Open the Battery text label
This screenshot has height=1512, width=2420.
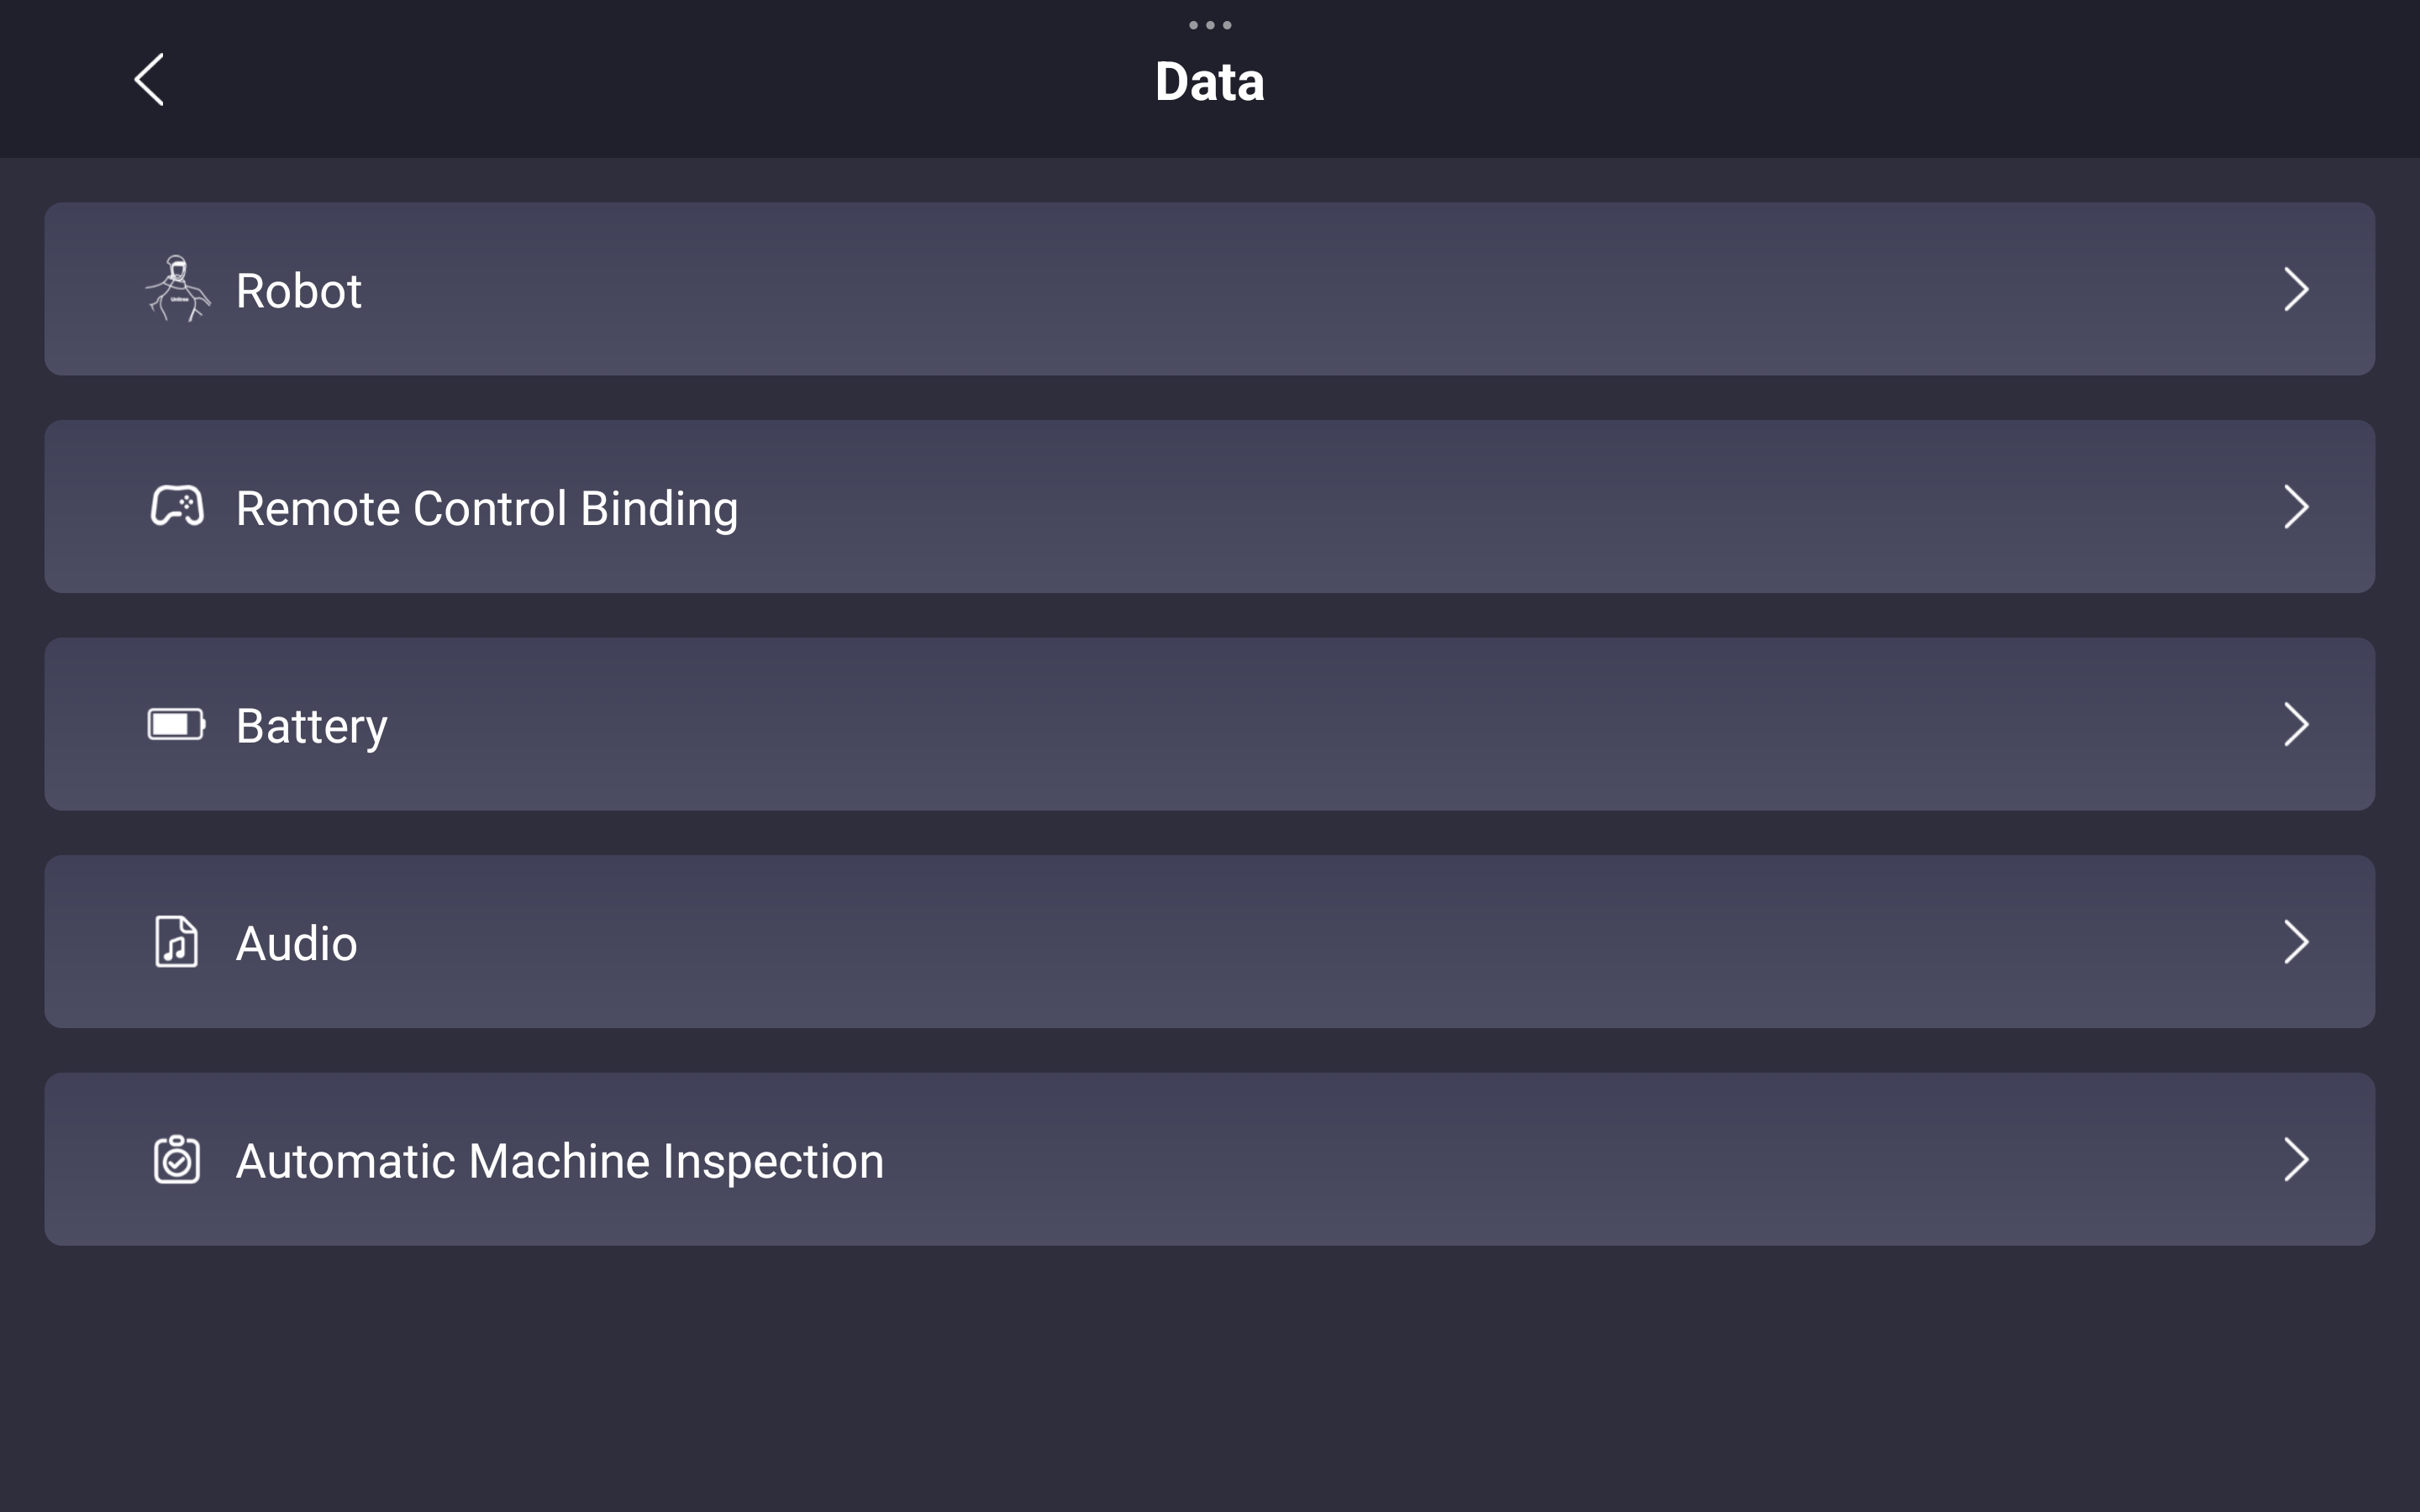click(311, 726)
